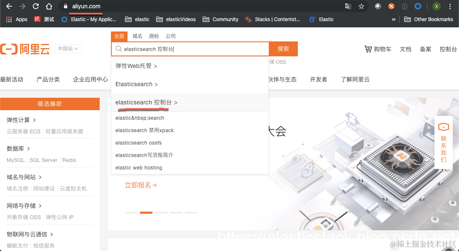The height and width of the screenshot is (251, 459).
Task: Open the 文档 link
Action: 405,49
